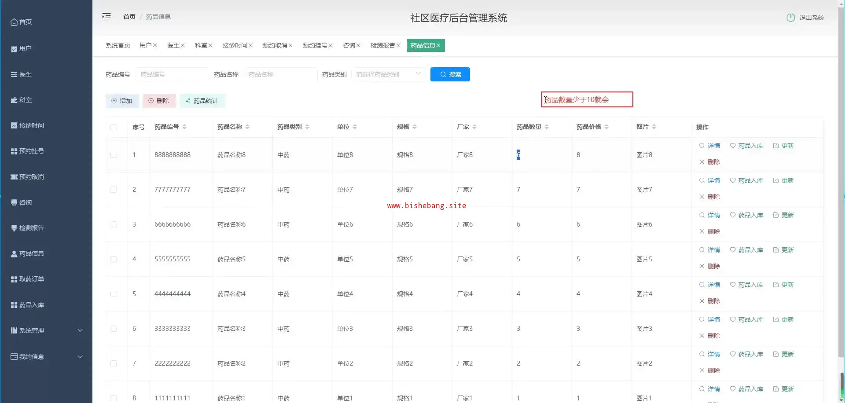This screenshot has height=403, width=845.
Task: Click the power icon to log out
Action: 790,18
